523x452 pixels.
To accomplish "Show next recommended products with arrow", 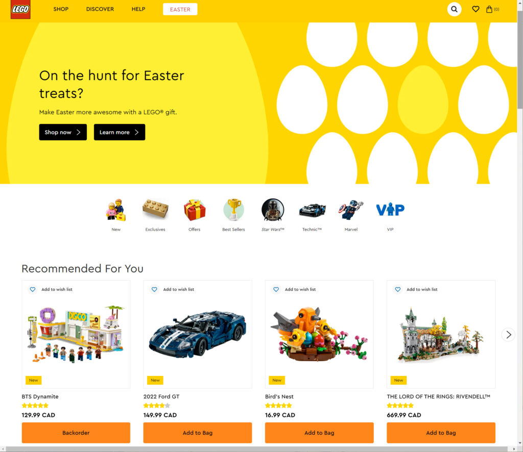I will [x=508, y=335].
